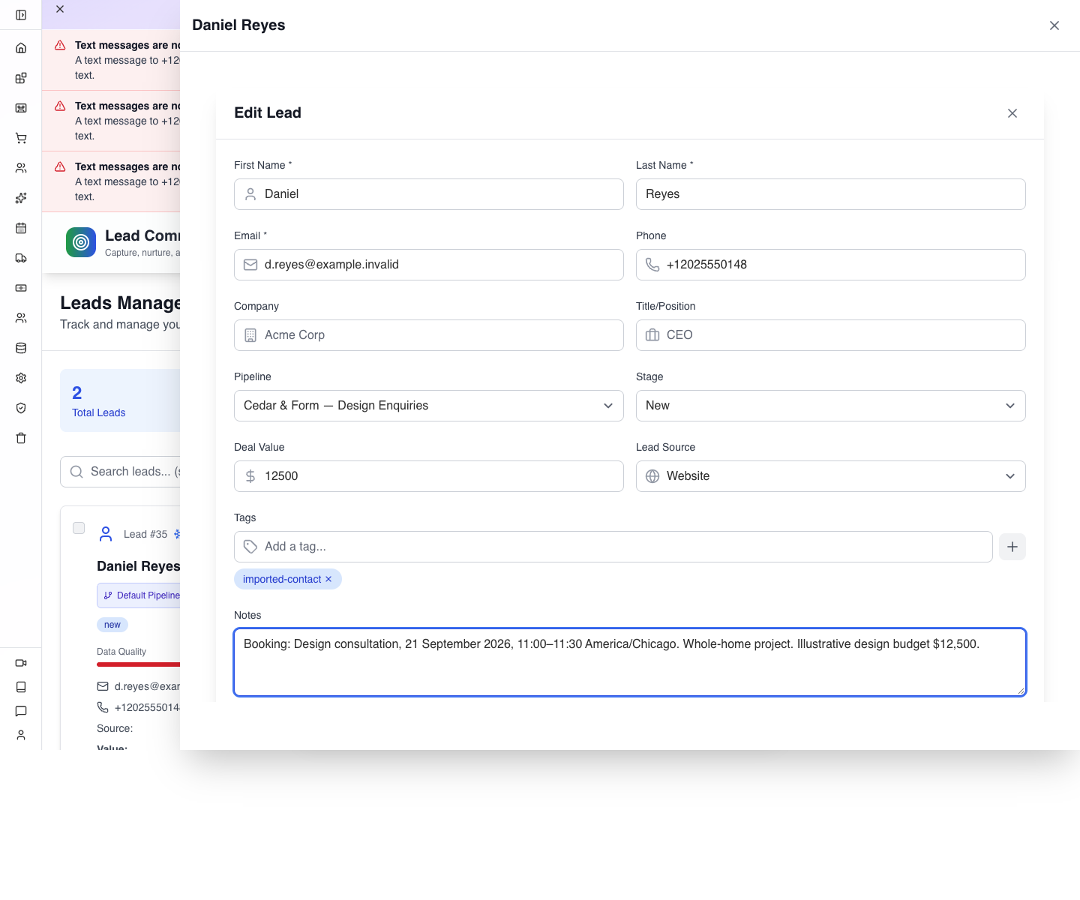
Task: Click the plus button to add tag
Action: pos(1012,547)
